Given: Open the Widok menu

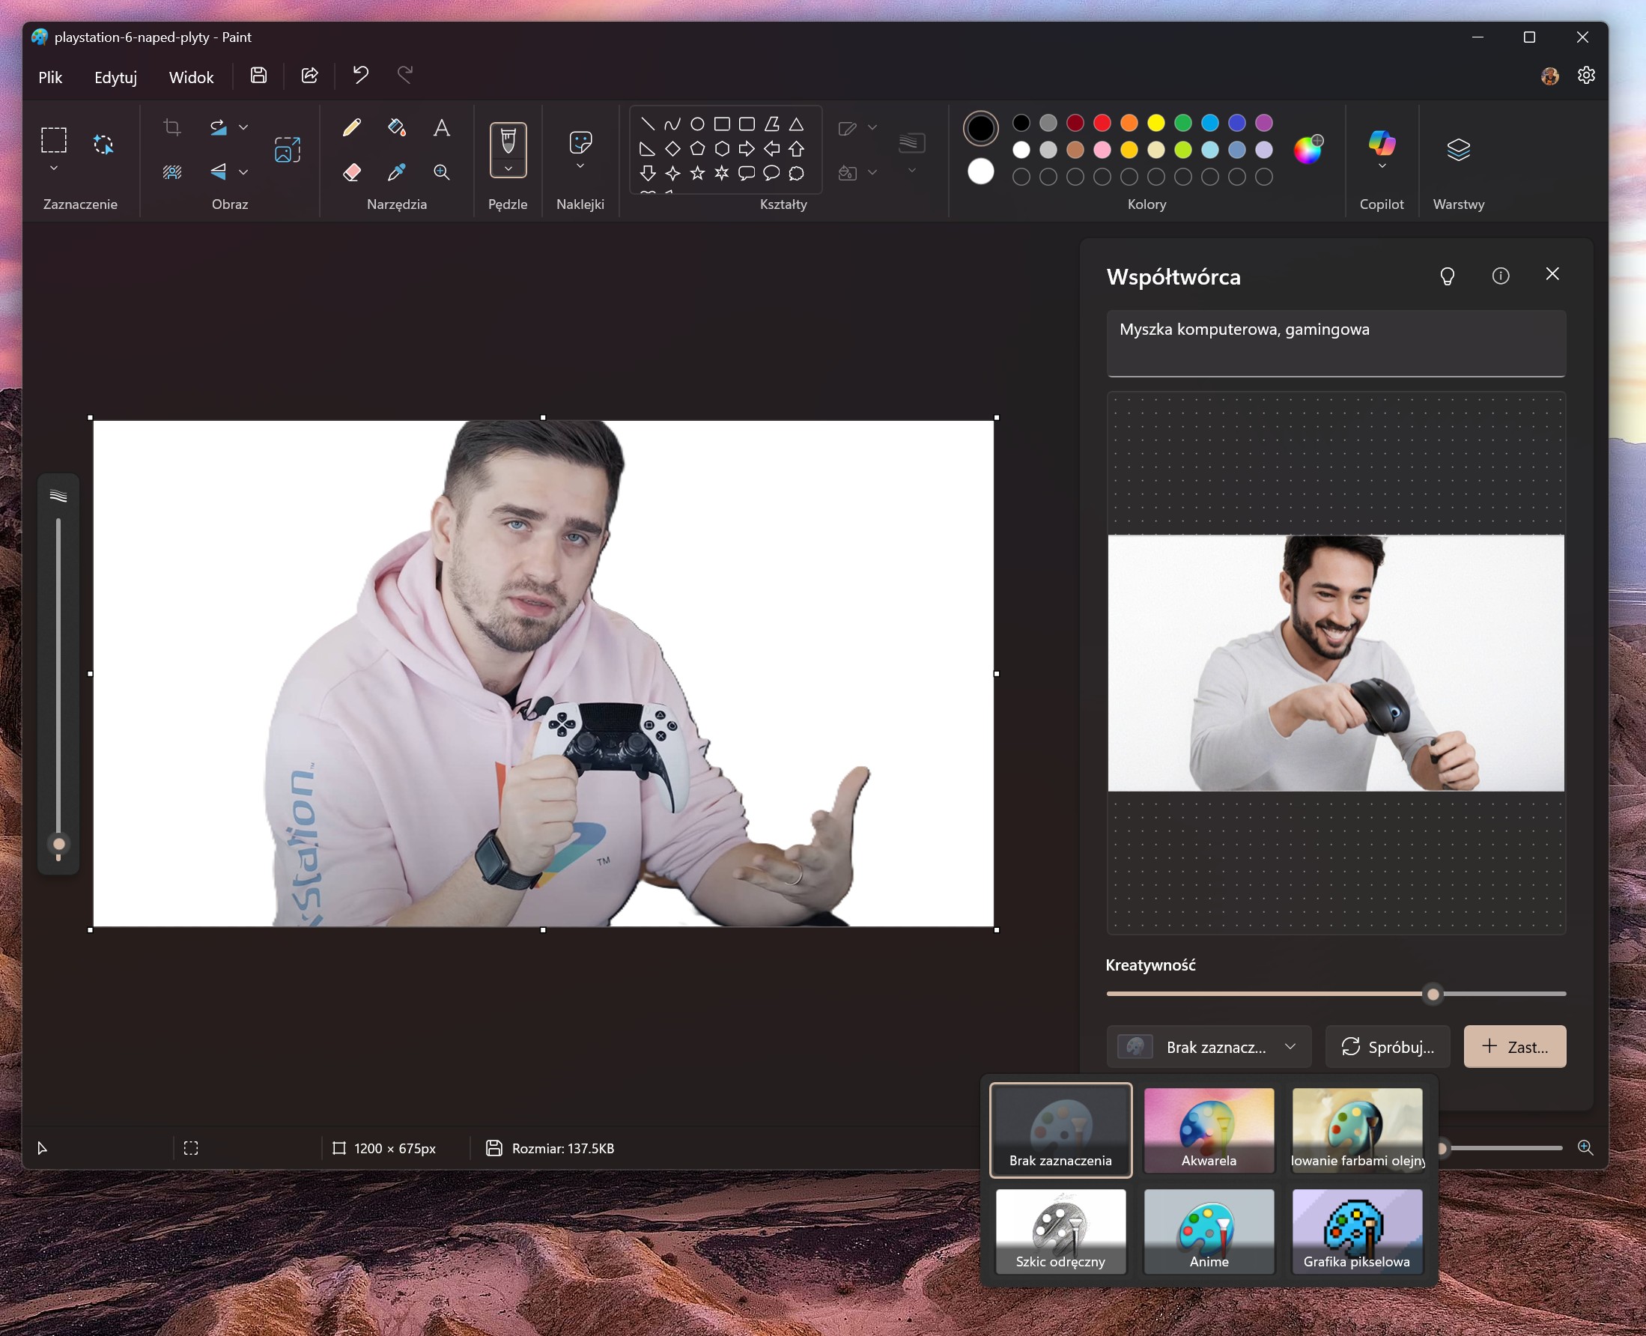Looking at the screenshot, I should (x=191, y=77).
